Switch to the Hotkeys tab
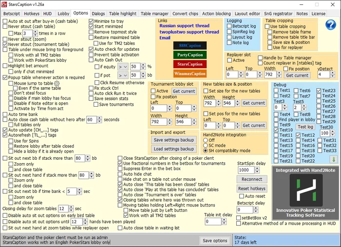This screenshot has width=341, height=247. pyautogui.click(x=32, y=14)
